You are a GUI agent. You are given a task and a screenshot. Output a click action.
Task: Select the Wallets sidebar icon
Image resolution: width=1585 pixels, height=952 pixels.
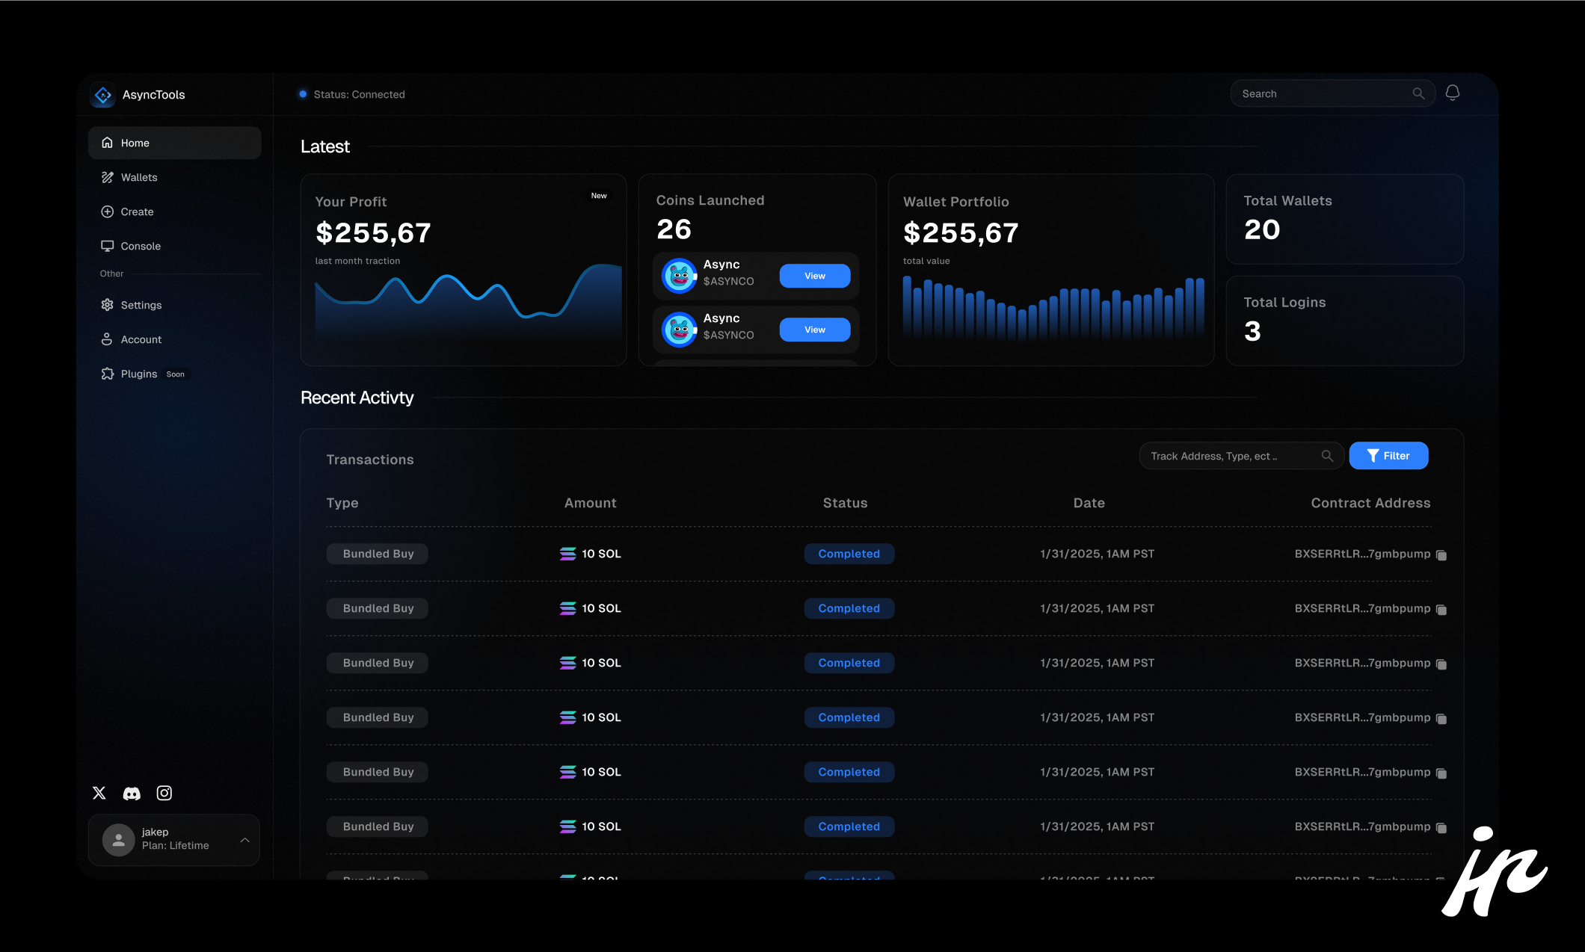(x=107, y=177)
